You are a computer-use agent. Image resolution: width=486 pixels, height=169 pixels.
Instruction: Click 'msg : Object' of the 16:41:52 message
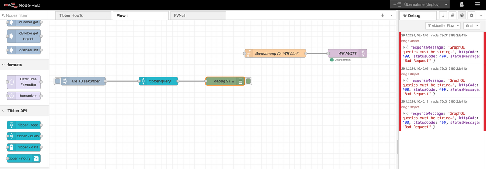410,40
